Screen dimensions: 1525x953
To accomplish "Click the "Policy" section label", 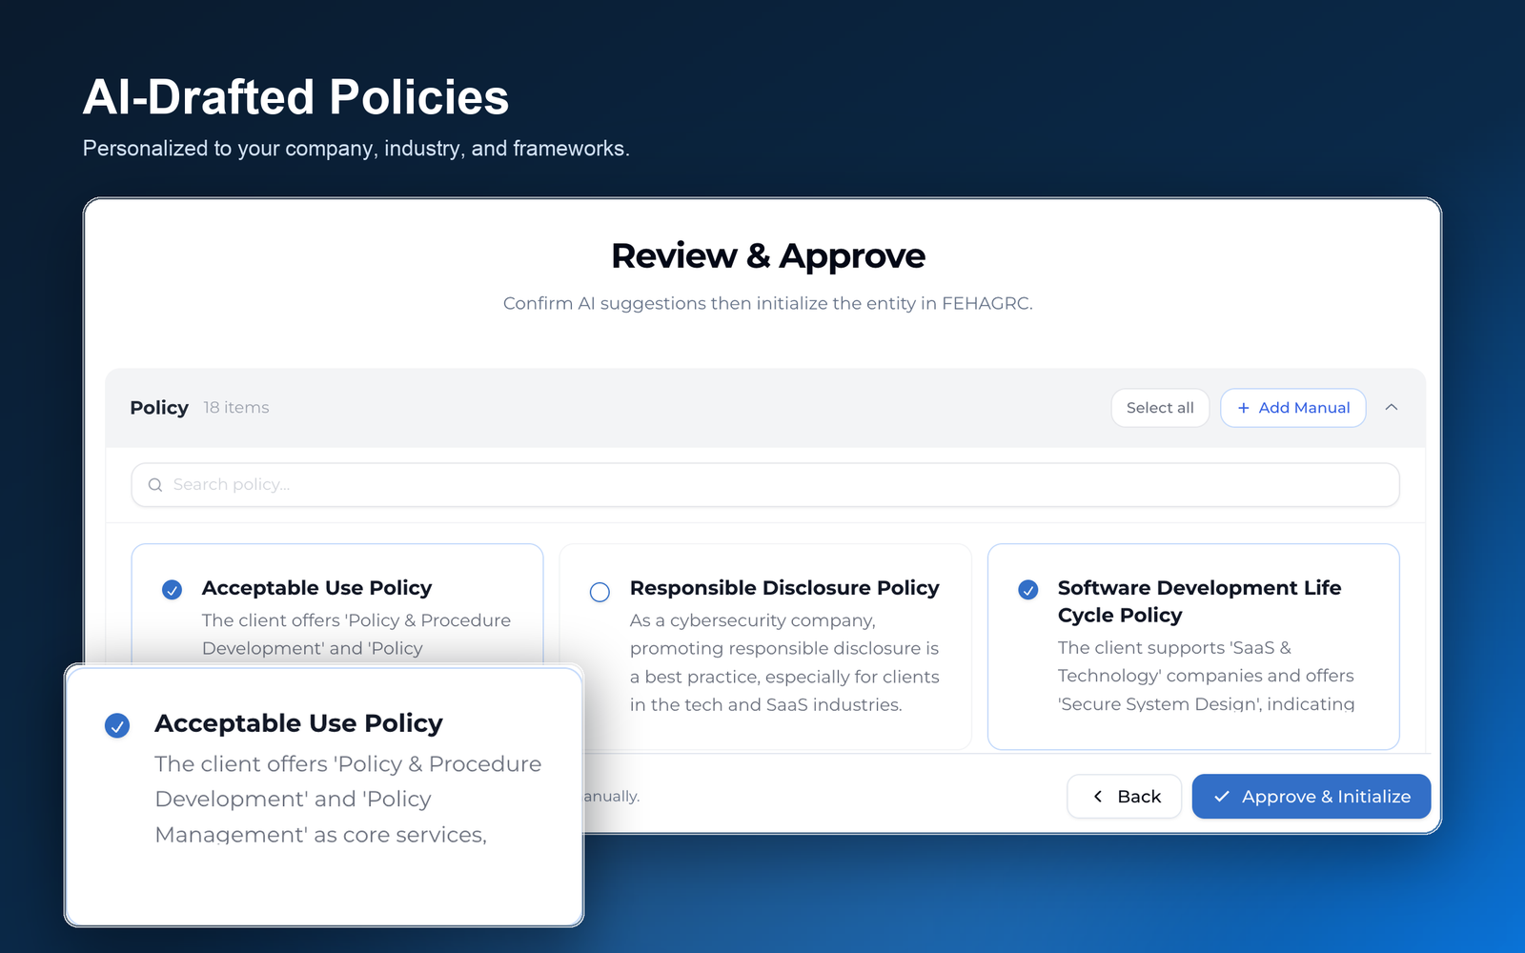I will tap(159, 408).
